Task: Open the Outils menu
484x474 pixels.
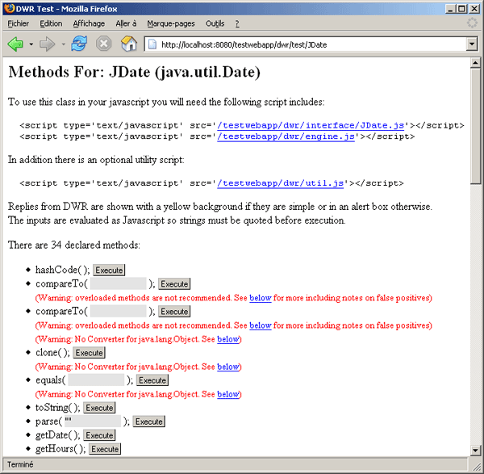Action: pos(215,23)
